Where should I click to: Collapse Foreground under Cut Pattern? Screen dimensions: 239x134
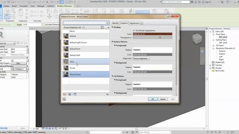pyautogui.click(x=115, y=80)
